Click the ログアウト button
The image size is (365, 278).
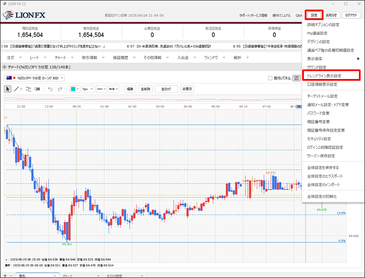[351, 15]
